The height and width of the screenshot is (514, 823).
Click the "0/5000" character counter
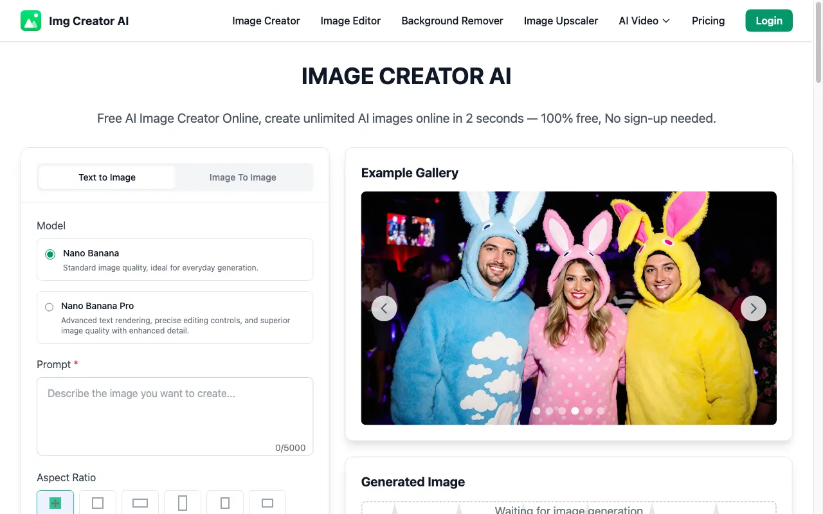[x=290, y=448]
